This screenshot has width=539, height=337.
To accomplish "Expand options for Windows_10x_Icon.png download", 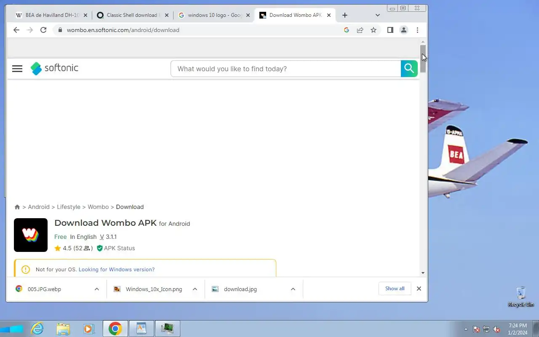I will coord(195,289).
